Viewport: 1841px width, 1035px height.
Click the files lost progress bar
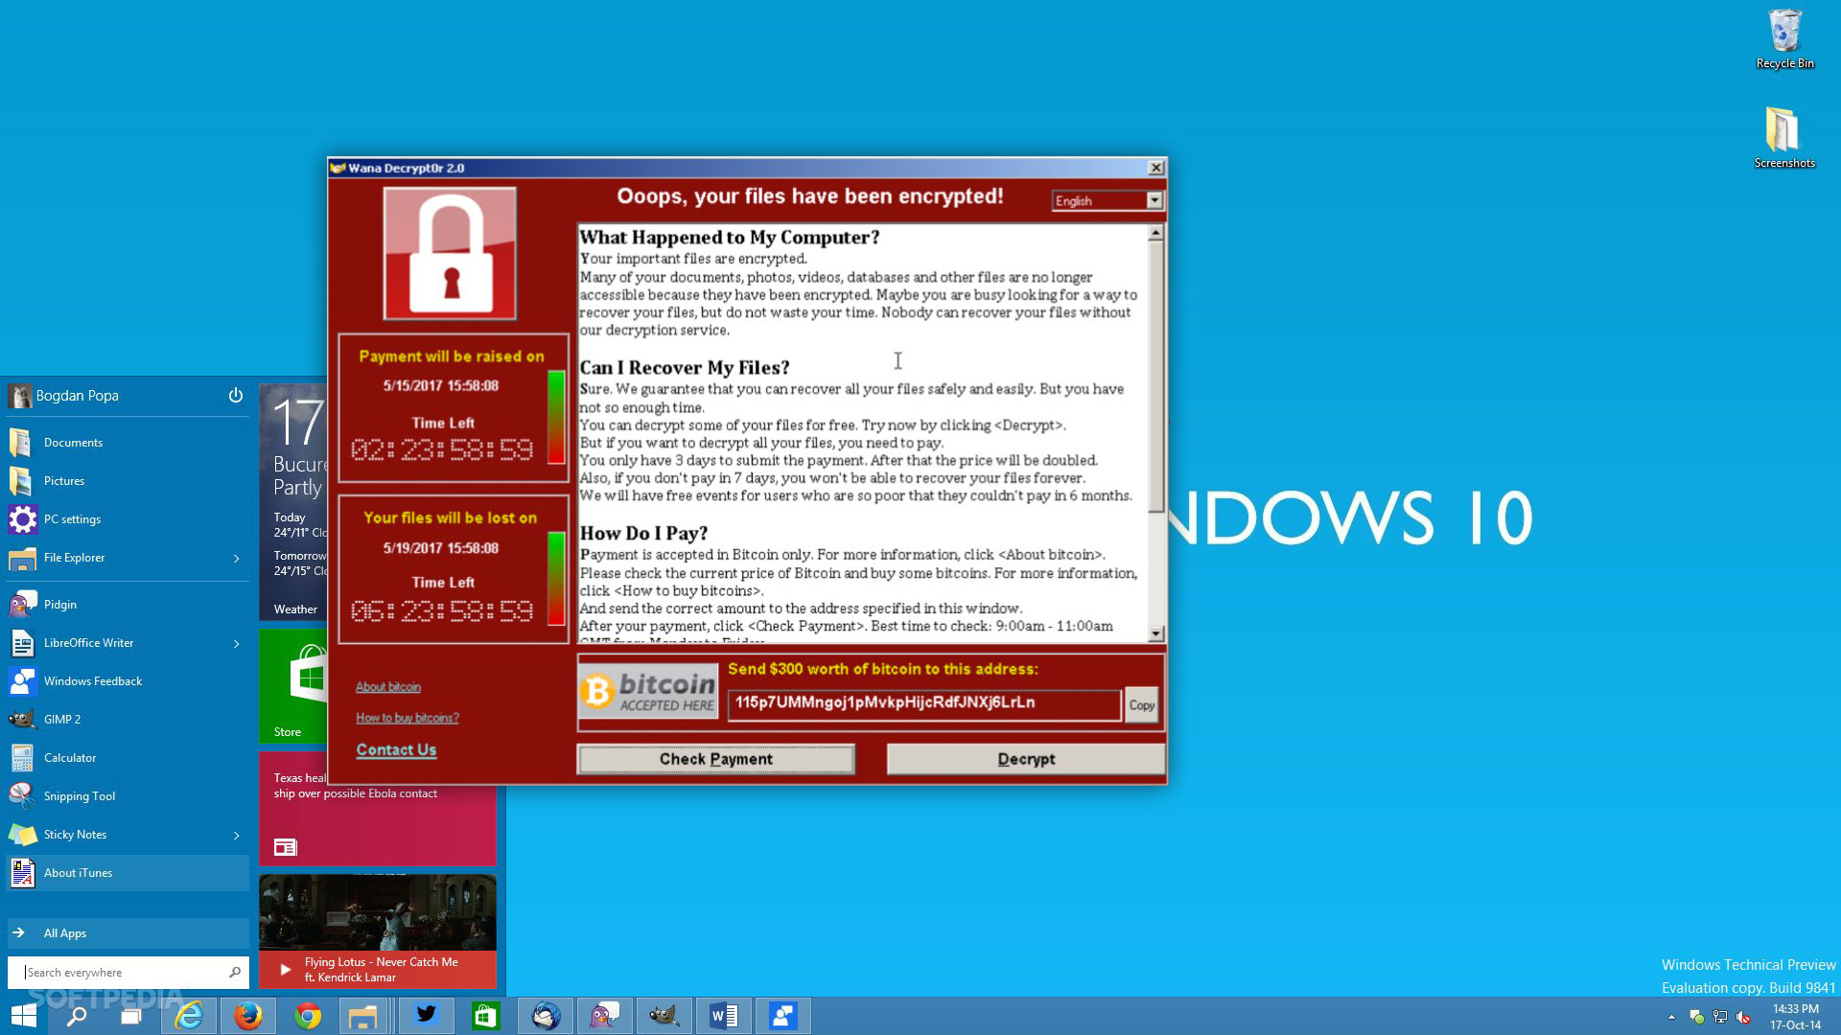point(555,579)
